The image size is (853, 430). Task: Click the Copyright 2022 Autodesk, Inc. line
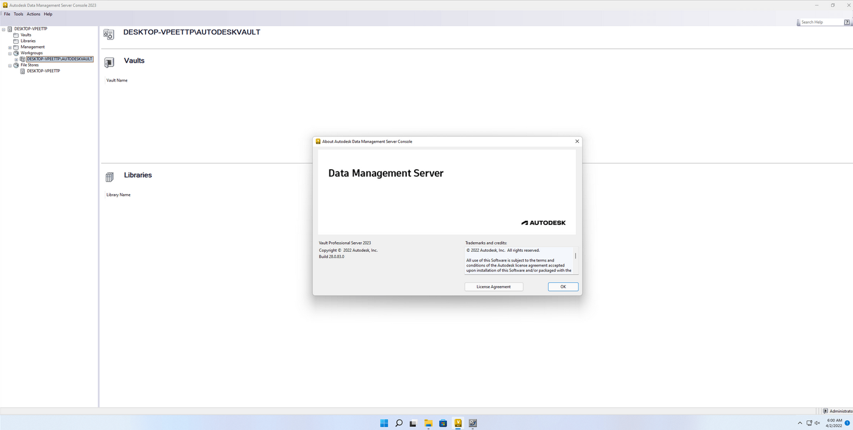348,250
